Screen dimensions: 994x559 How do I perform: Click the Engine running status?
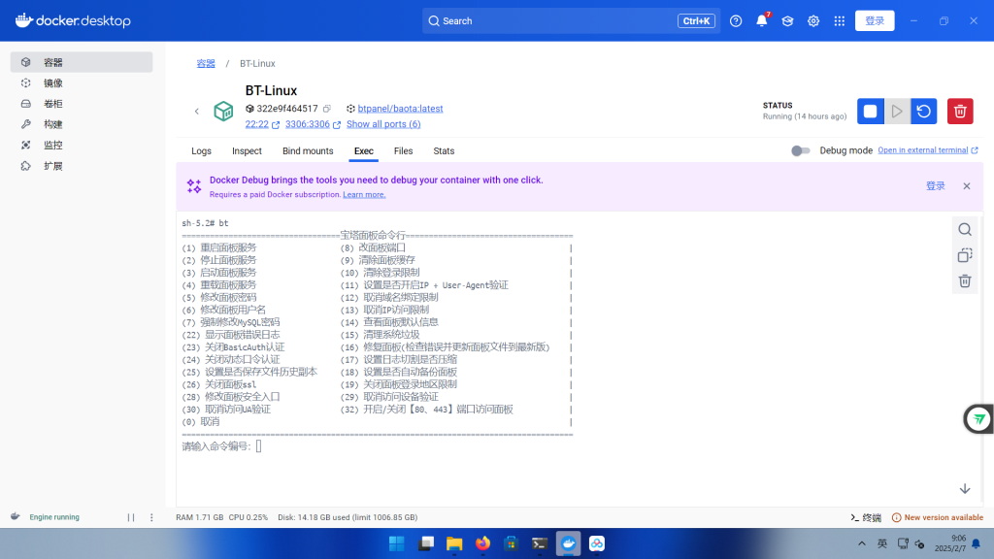[54, 517]
